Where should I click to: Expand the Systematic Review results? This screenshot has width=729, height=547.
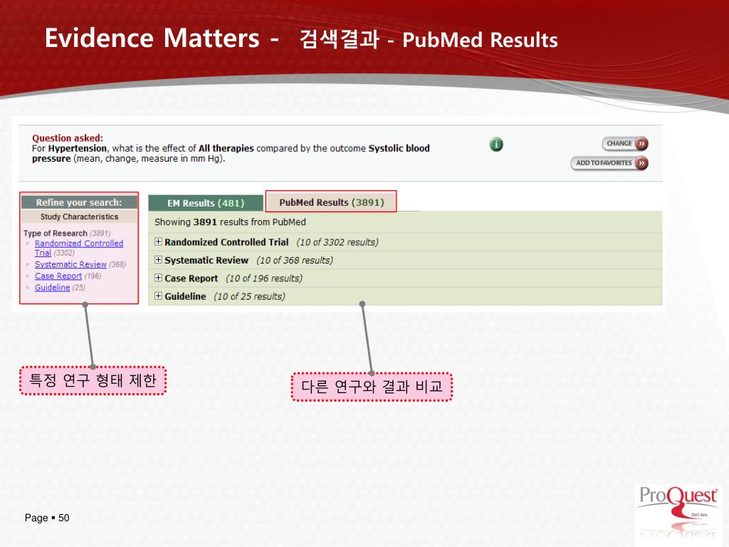click(159, 260)
